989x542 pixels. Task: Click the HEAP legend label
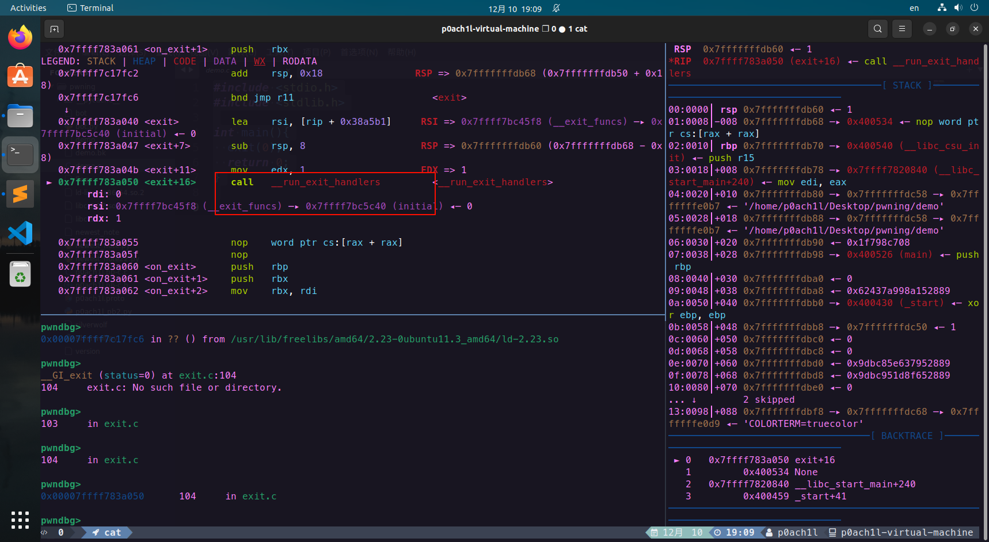144,62
